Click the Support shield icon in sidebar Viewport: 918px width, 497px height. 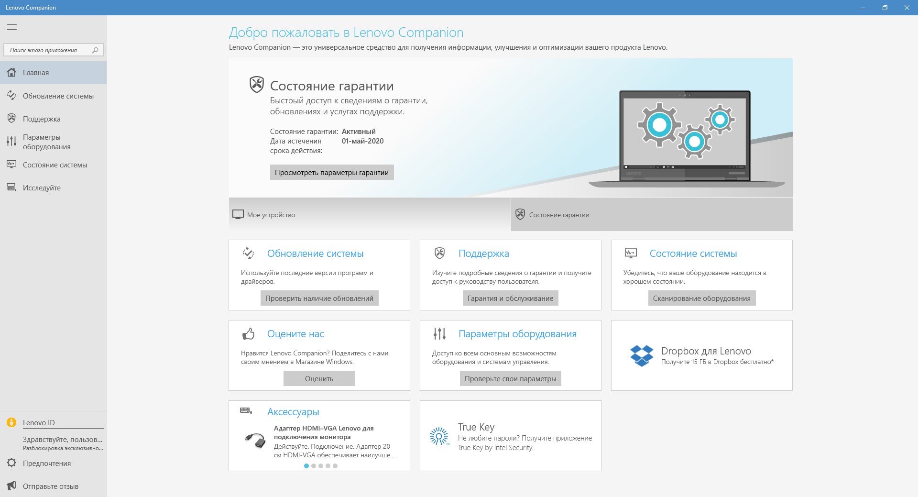click(11, 119)
